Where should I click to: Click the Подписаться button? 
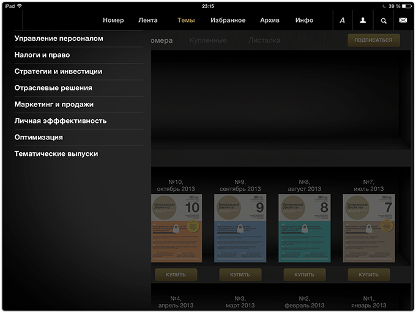(374, 40)
